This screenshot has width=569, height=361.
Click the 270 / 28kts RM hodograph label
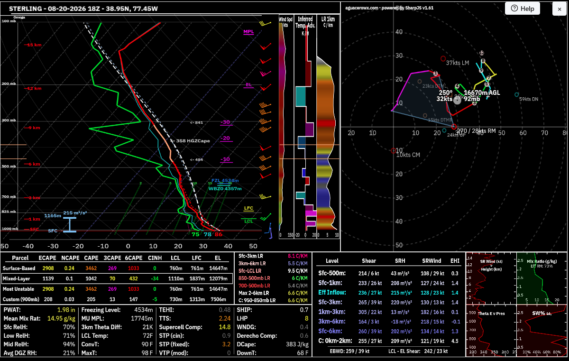point(476,130)
